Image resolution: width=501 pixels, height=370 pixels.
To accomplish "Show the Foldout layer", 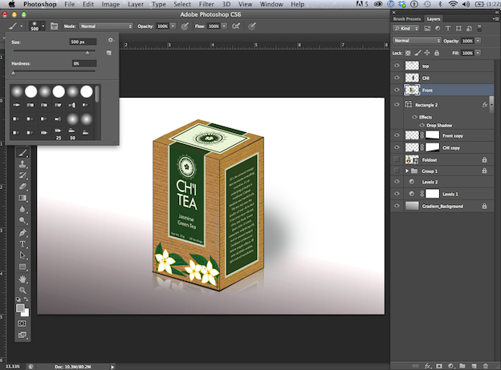I will [397, 159].
